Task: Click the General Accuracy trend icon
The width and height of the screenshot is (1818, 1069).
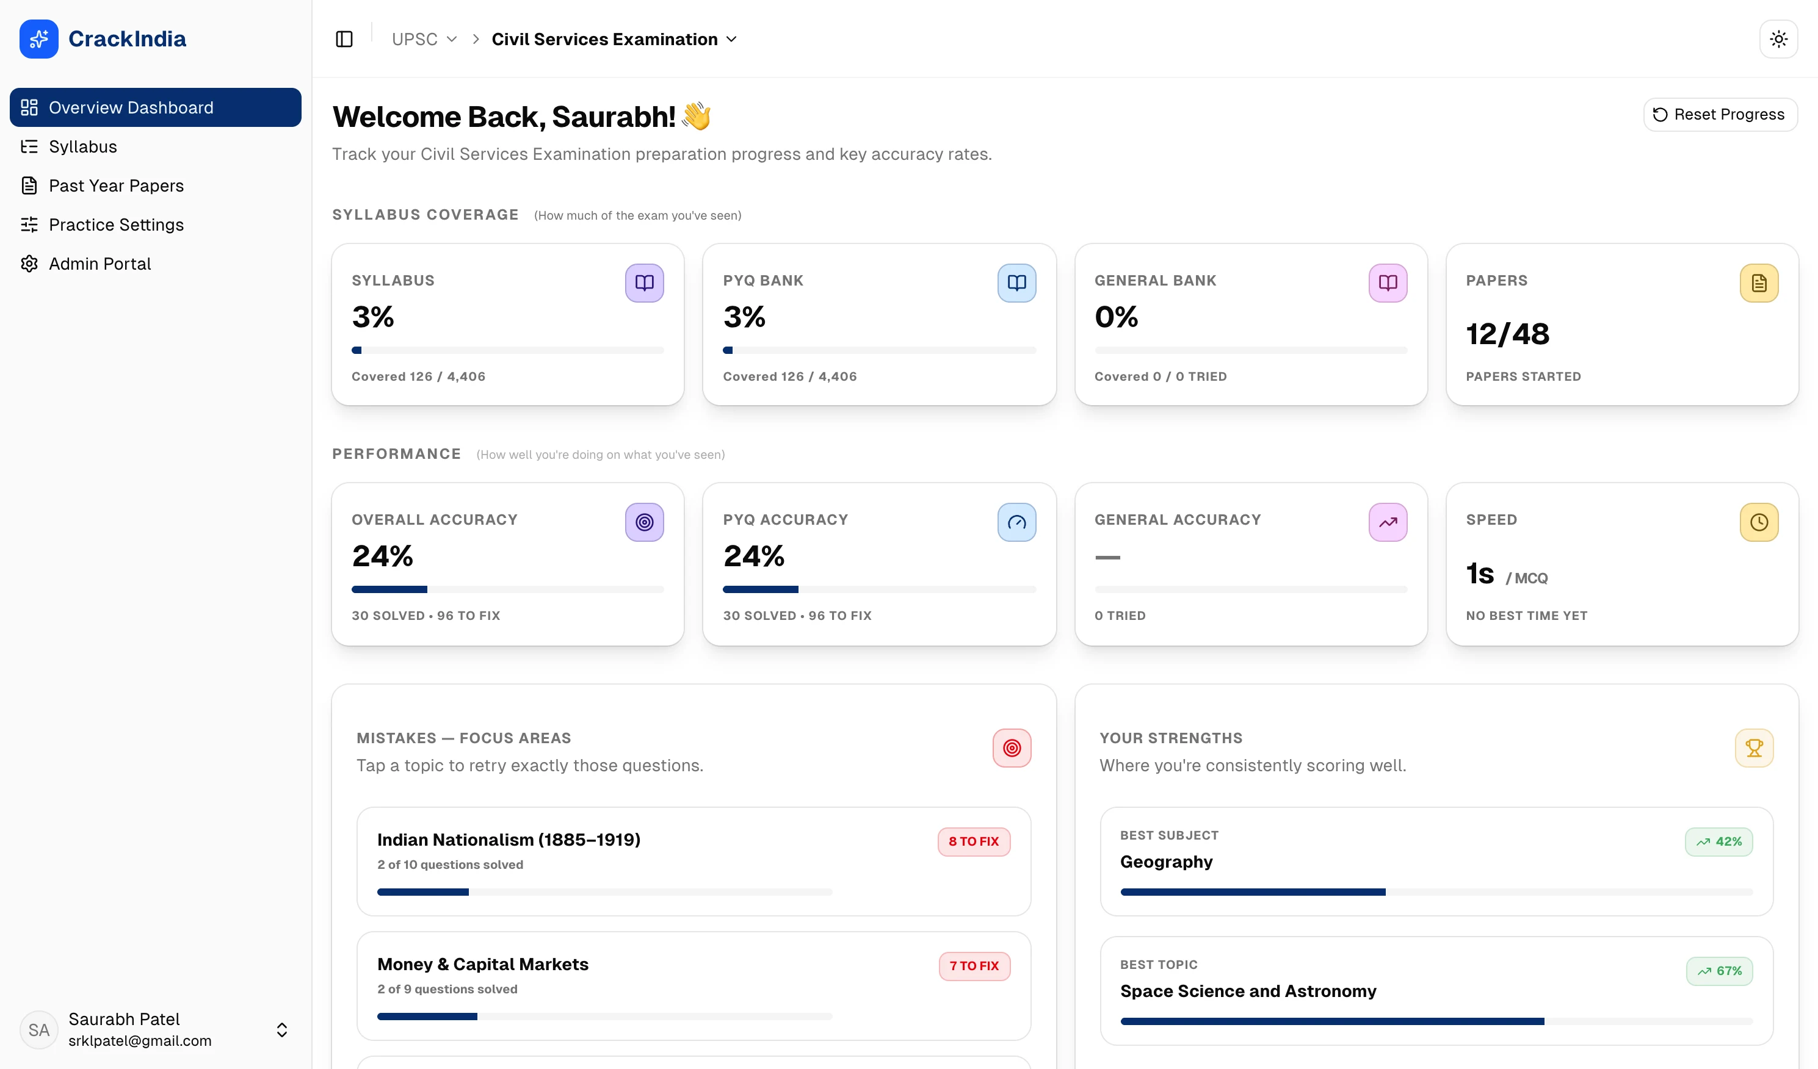Action: click(x=1388, y=522)
